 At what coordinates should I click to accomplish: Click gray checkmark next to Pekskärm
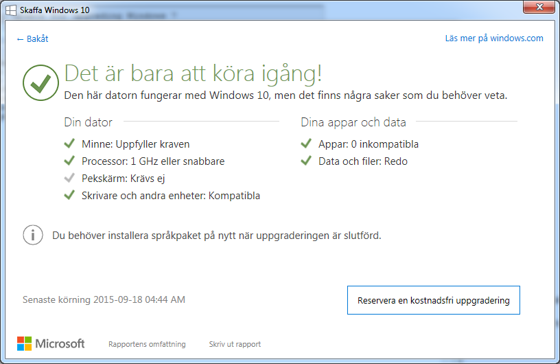coord(69,178)
